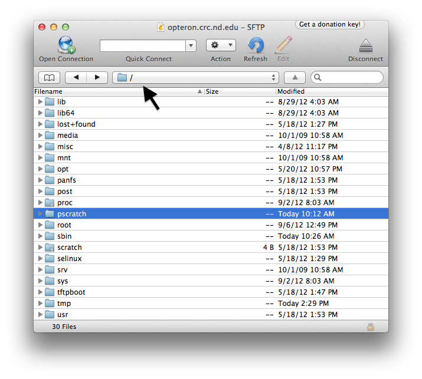Click the Get a donation key button
Screen dimensions: 422x379
[x=329, y=25]
